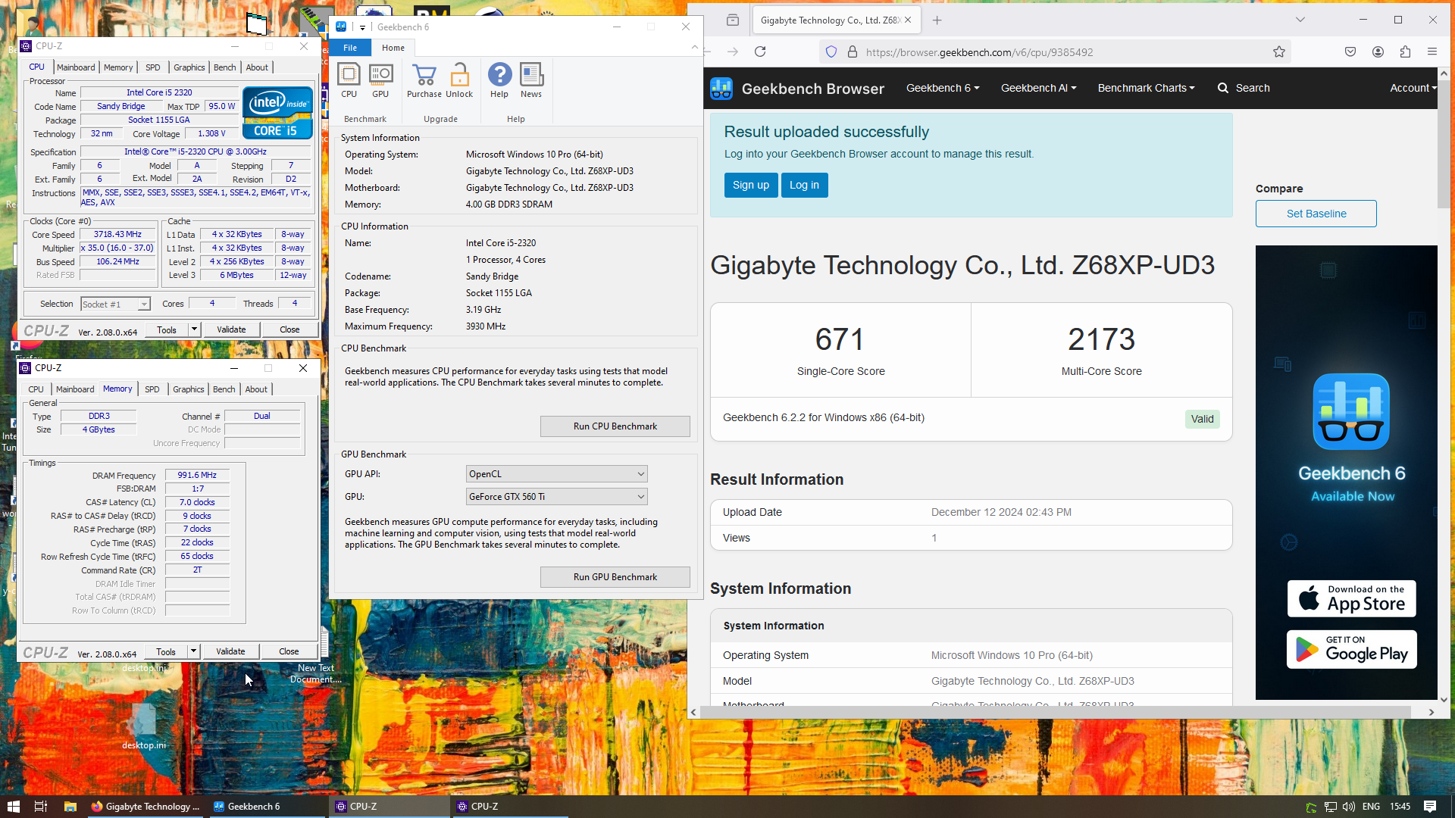The image size is (1455, 818).
Task: Open Task View on the taskbar
Action: (41, 807)
